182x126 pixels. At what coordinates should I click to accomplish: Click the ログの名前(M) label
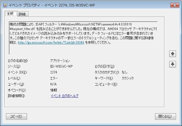pyautogui.click(x=18, y=61)
